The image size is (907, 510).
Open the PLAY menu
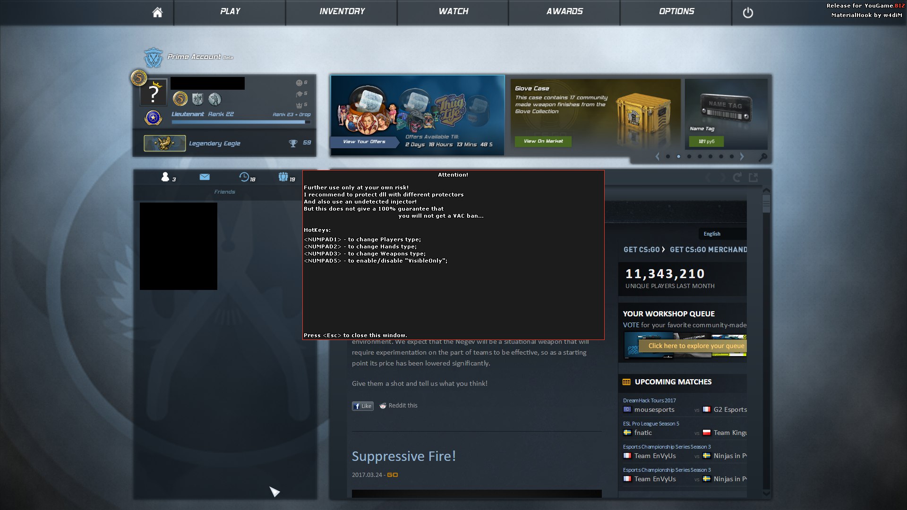tap(230, 11)
